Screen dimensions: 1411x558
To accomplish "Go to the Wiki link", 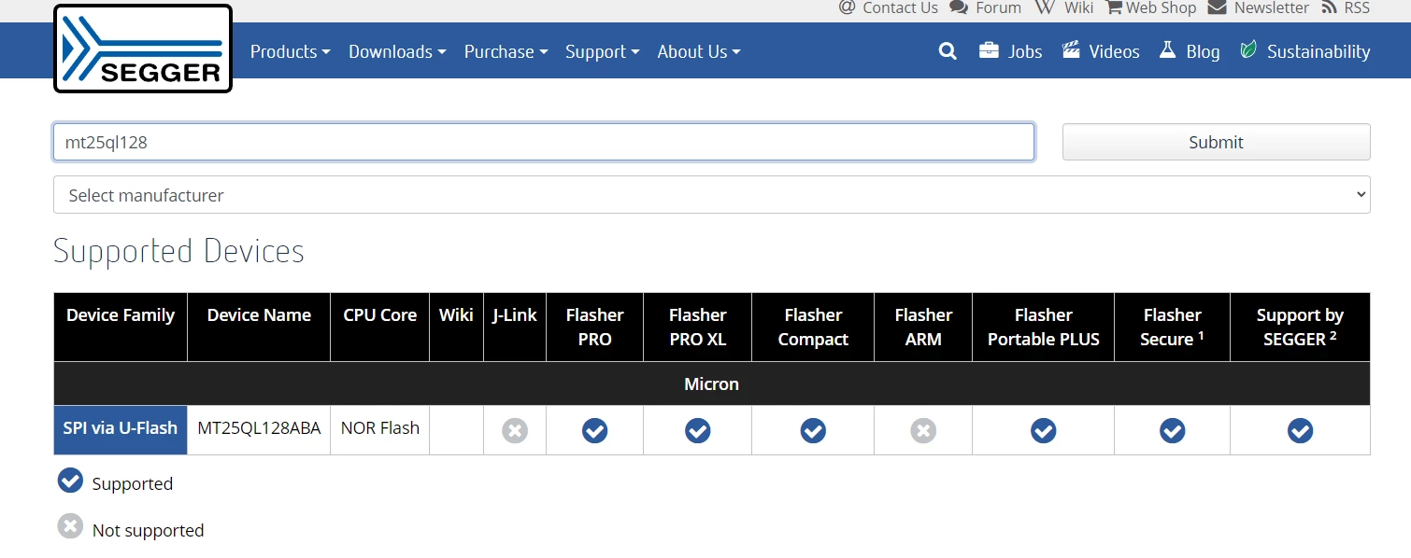I will pos(1078,7).
